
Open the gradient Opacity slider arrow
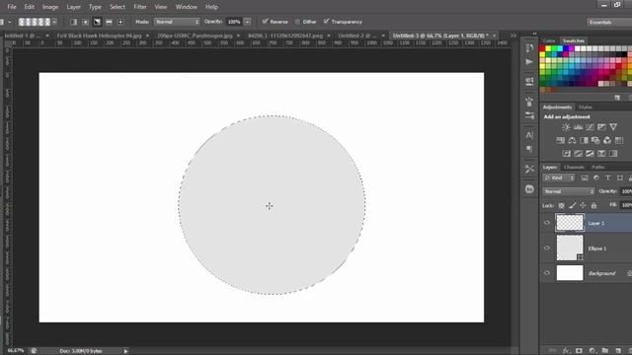[248, 22]
